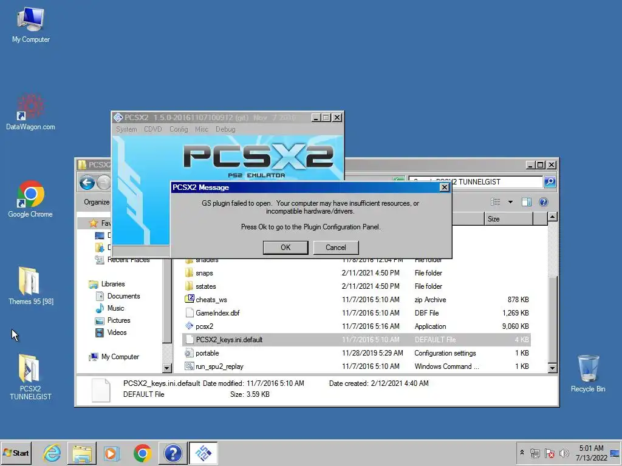This screenshot has width=622, height=466.
Task: Open the Misc menu in PCSX2
Action: (x=202, y=129)
